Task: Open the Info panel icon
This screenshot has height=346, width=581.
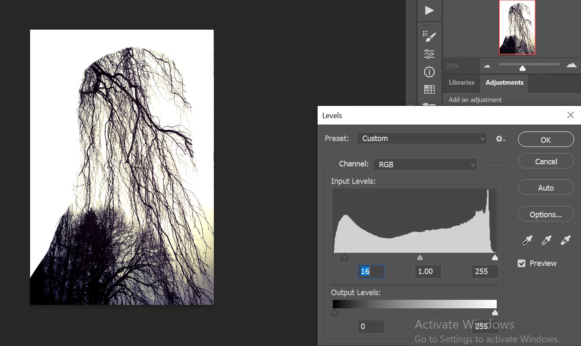Action: (x=429, y=72)
